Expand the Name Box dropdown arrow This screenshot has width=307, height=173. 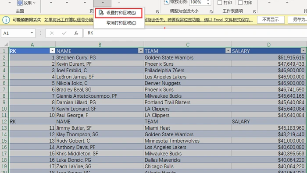pos(32,33)
